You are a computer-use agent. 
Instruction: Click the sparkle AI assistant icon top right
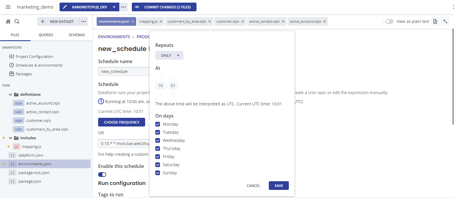pos(445,21)
